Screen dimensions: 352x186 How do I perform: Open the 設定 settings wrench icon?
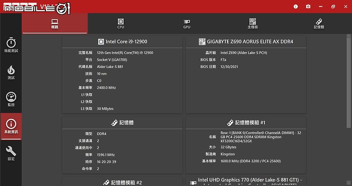point(11,151)
